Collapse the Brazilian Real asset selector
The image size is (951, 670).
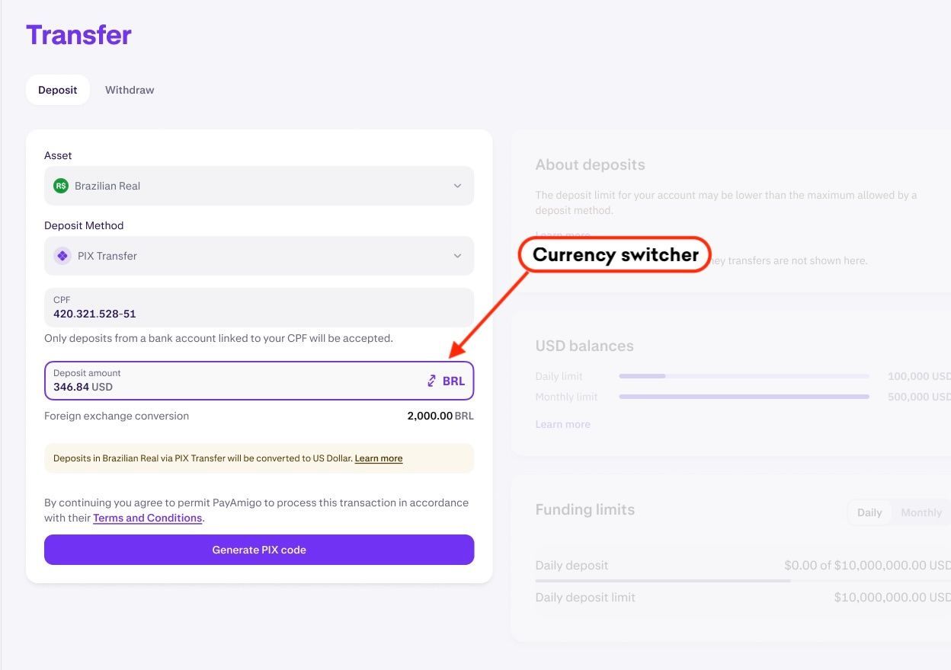click(457, 185)
